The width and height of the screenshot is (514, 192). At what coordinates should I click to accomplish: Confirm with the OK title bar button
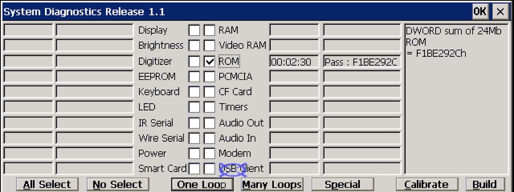coord(480,11)
